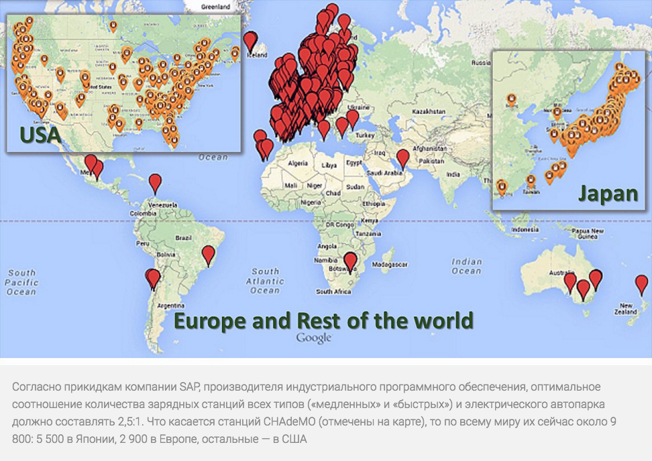Image resolution: width=652 pixels, height=461 pixels.
Task: Select the easternmost red pin in Australia
Action: click(595, 279)
